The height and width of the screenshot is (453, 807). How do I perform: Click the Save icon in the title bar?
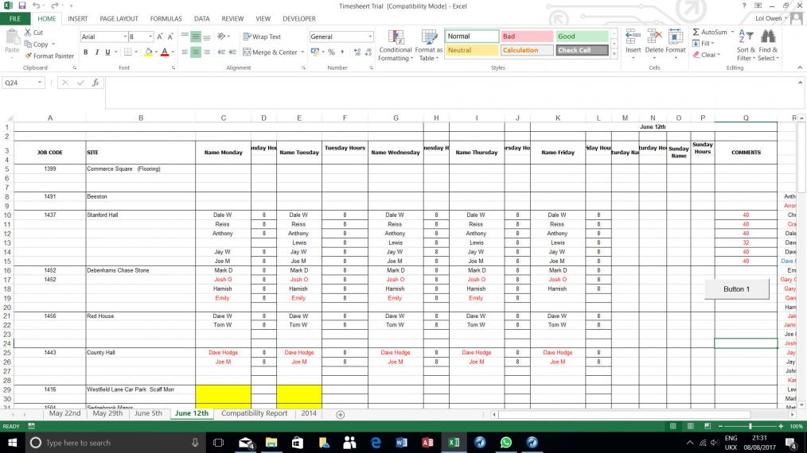(21, 6)
